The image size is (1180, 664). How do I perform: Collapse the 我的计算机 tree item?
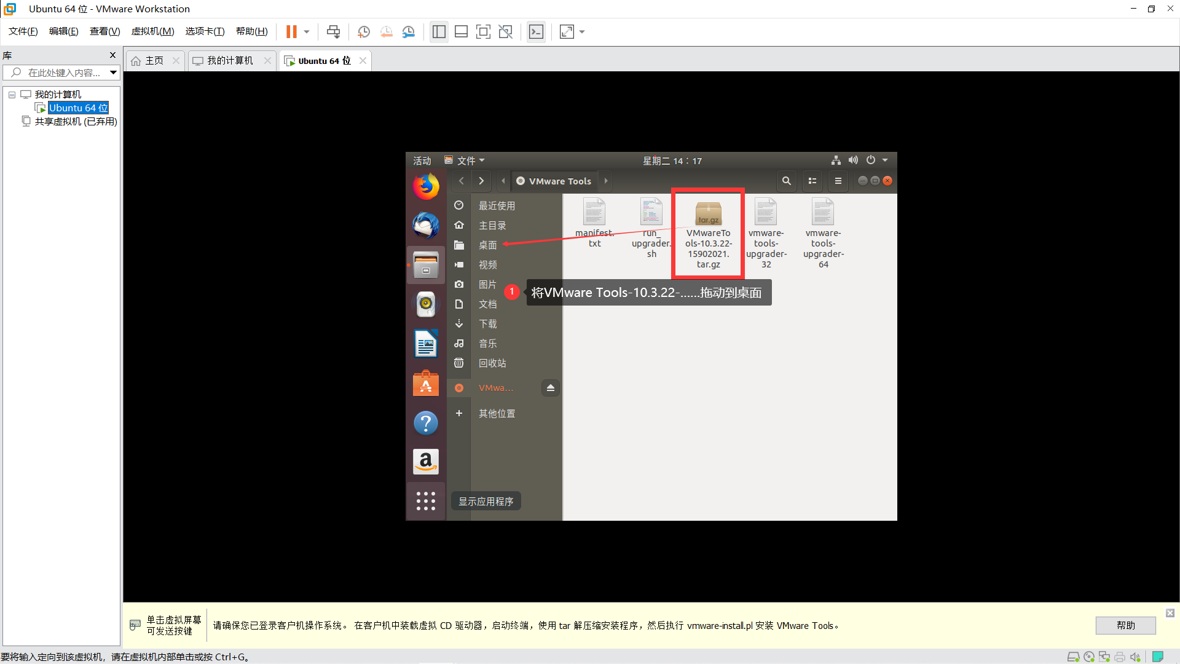[11, 94]
